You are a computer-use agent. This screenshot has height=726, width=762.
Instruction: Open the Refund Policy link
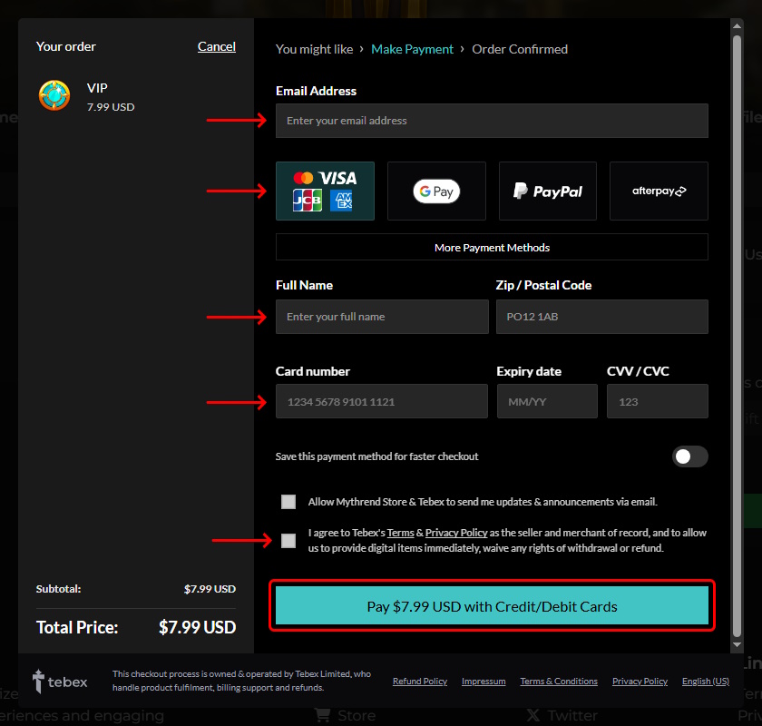click(420, 682)
